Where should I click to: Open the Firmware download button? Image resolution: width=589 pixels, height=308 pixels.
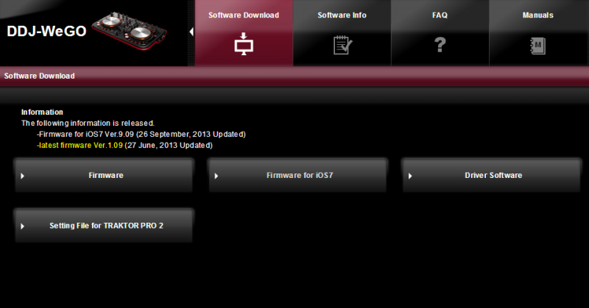click(104, 175)
